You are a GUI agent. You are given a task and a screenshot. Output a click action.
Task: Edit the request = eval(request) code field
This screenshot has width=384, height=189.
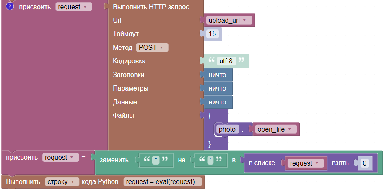(x=163, y=182)
